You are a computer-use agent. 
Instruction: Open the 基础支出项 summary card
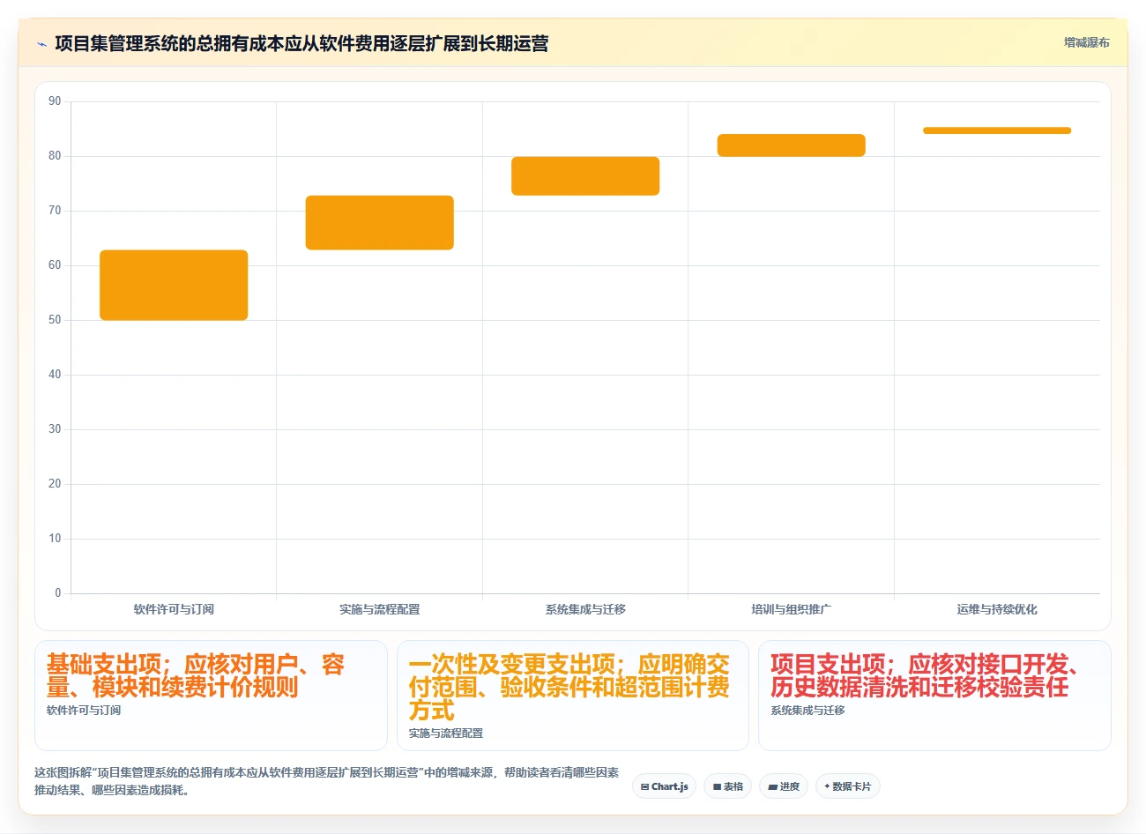coord(211,696)
